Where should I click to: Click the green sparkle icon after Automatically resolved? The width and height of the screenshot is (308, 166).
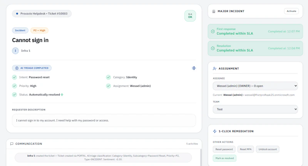62,95
